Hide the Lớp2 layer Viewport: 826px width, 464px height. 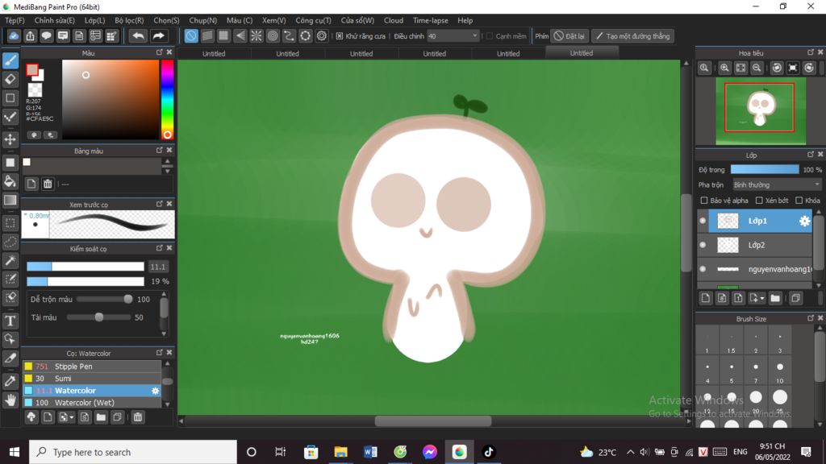(x=703, y=245)
